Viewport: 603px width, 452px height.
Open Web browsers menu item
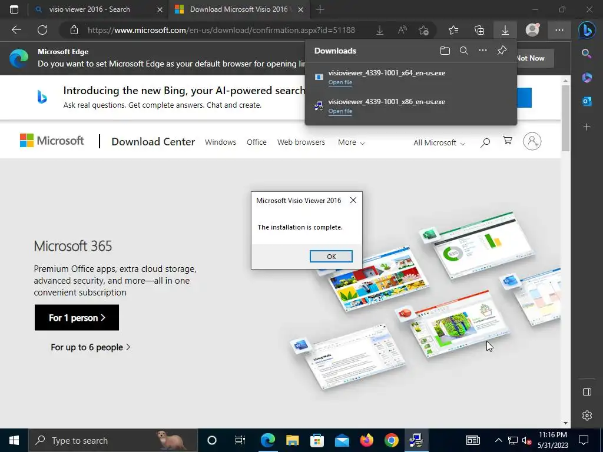pos(301,142)
